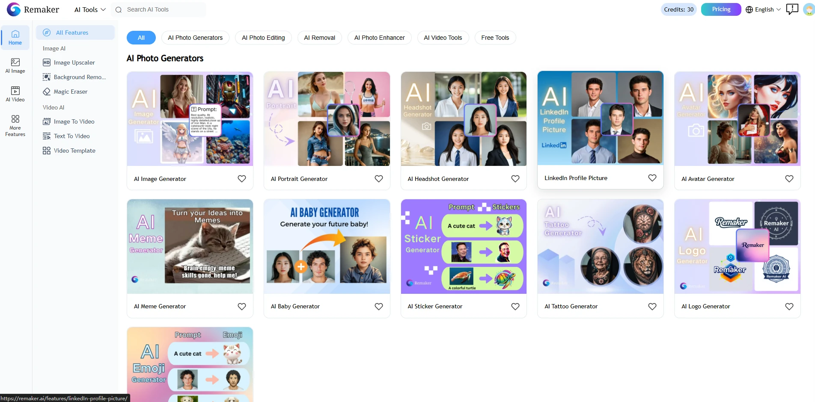Image resolution: width=815 pixels, height=402 pixels.
Task: Favorite the AI Image Generator card
Action: (x=242, y=179)
